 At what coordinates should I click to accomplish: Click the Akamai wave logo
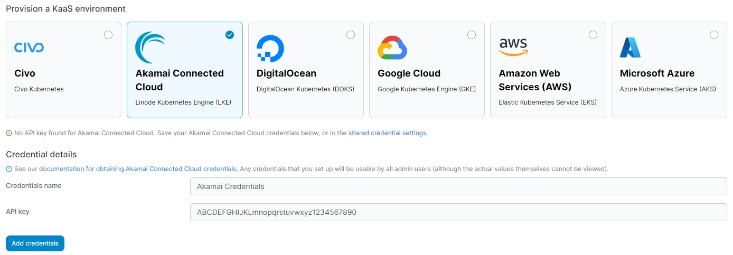click(x=150, y=48)
